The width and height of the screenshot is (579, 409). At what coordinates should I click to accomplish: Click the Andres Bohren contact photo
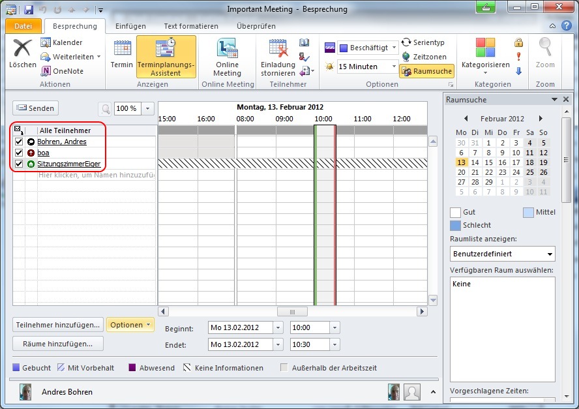[x=25, y=392]
